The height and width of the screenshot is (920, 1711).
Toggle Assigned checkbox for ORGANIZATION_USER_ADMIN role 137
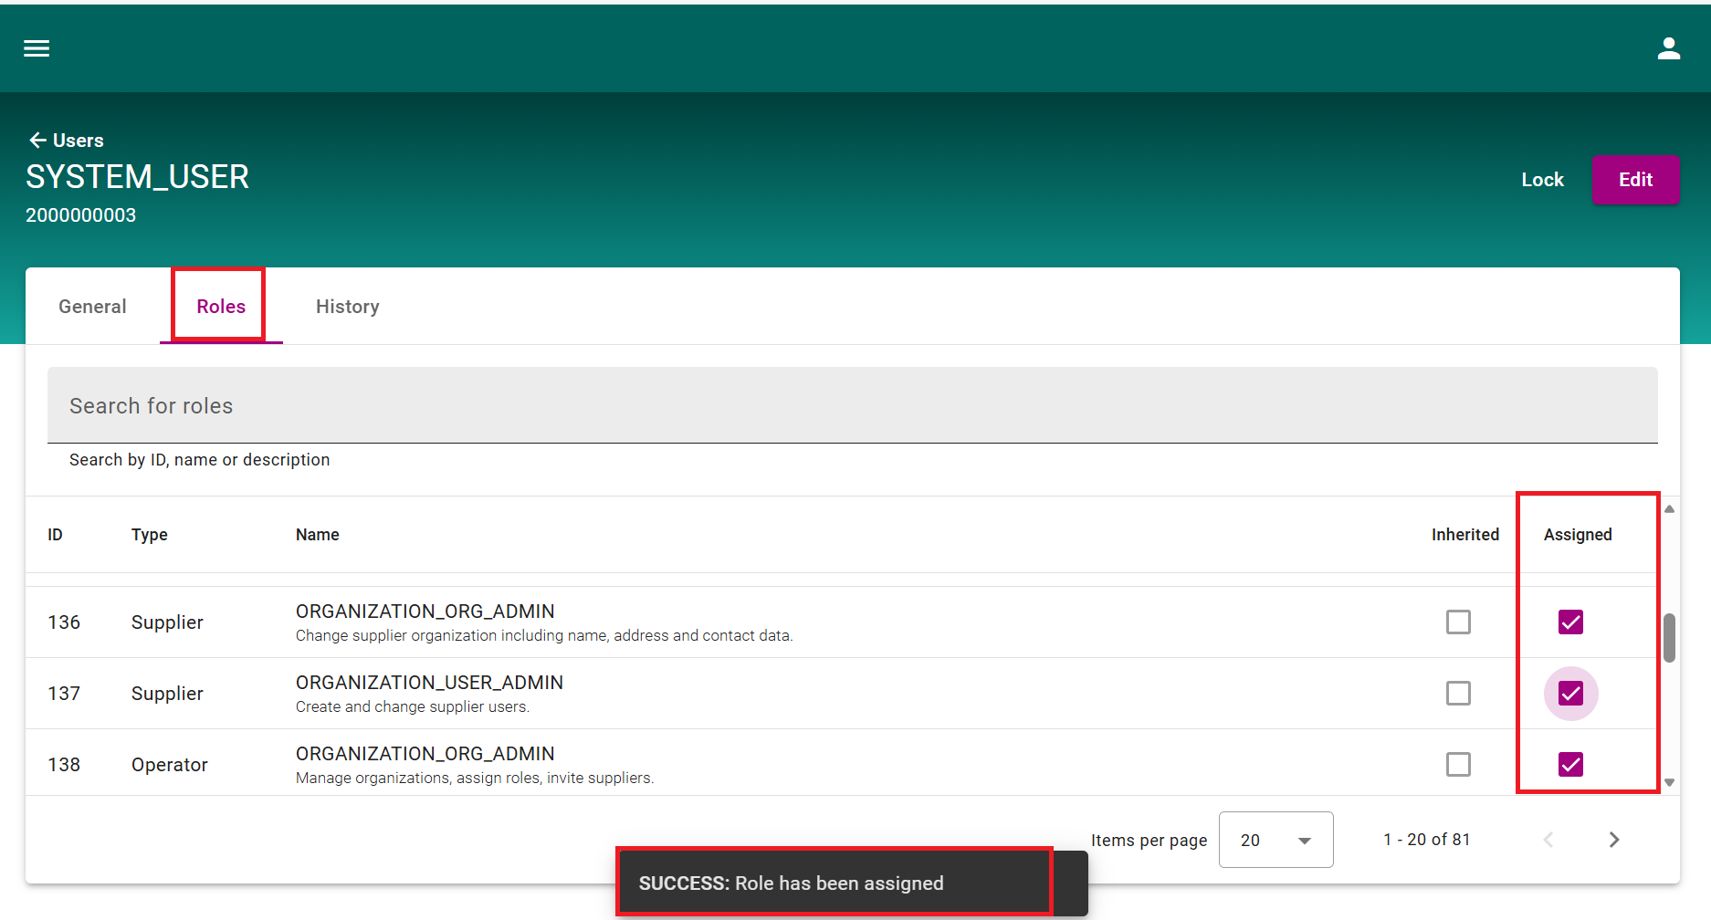[x=1570, y=694]
